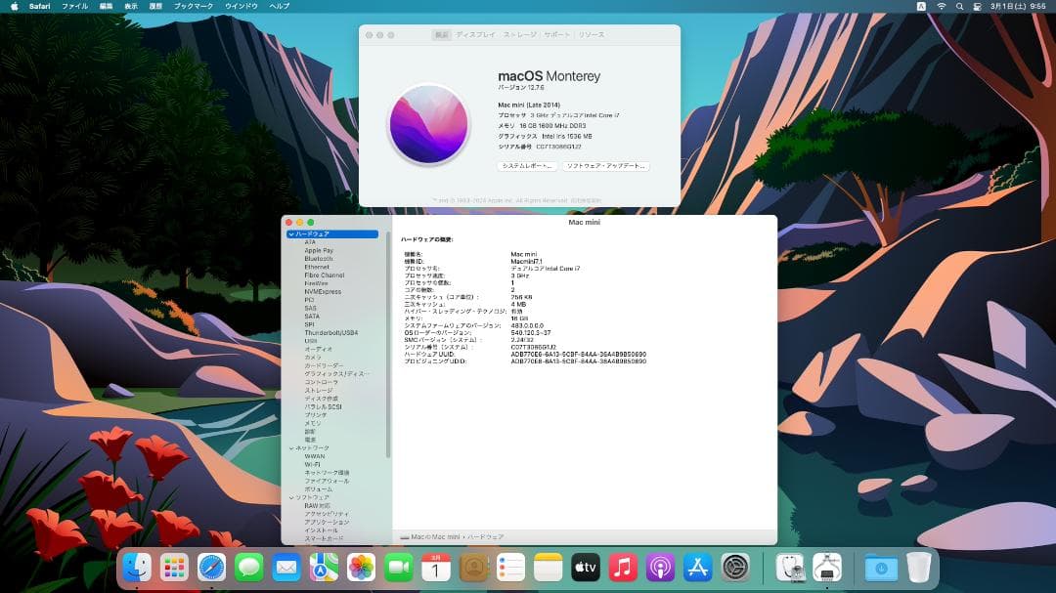Open the App Store from the Dock
This screenshot has width=1056, height=593.
696,567
